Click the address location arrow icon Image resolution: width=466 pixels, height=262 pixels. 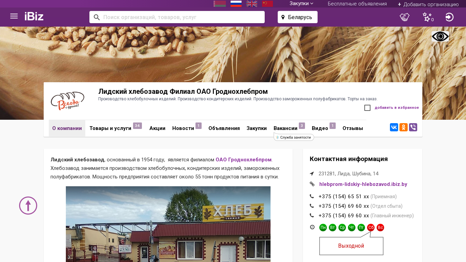312,174
